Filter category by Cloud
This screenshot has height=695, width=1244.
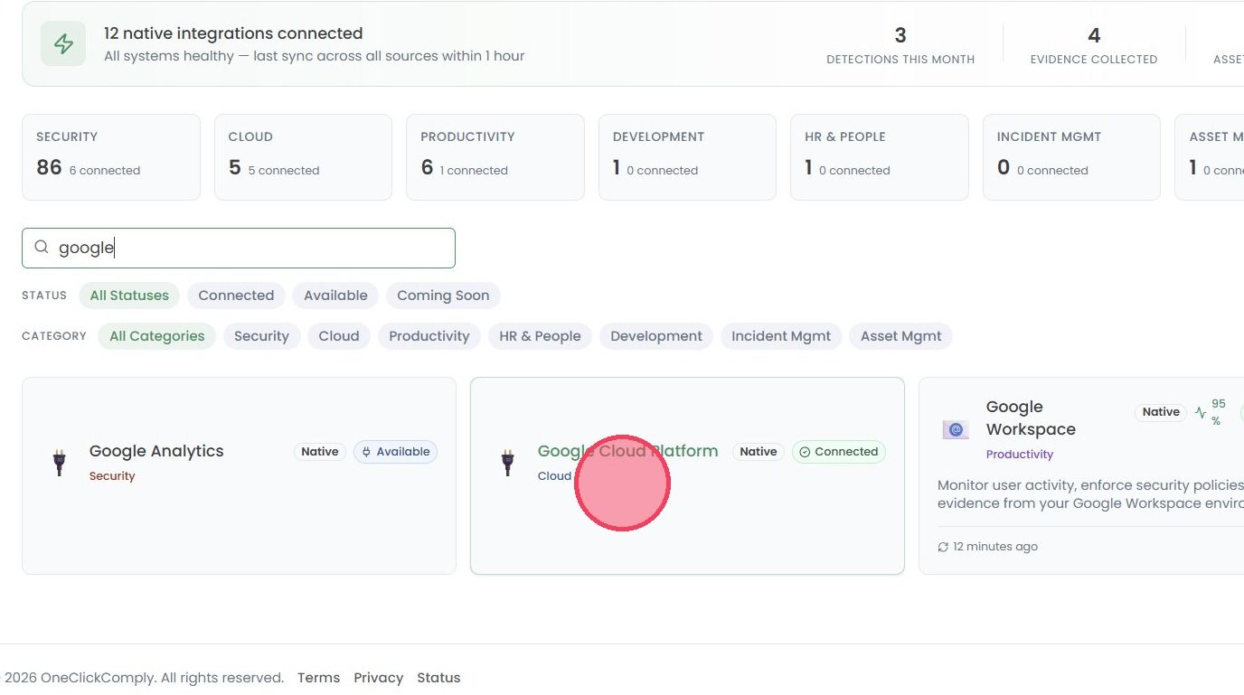(x=339, y=336)
